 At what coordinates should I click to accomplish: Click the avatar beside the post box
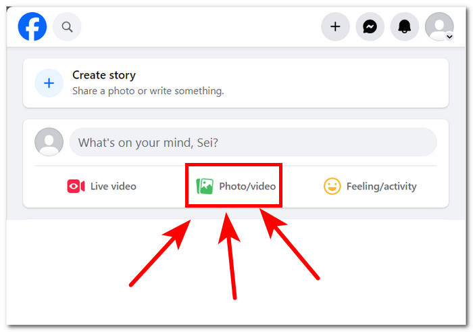[49, 143]
